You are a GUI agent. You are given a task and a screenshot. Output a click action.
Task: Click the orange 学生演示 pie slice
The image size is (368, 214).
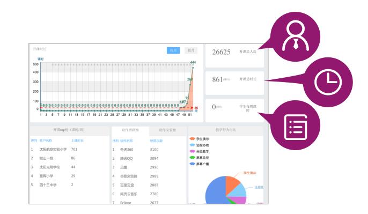pos(231,183)
